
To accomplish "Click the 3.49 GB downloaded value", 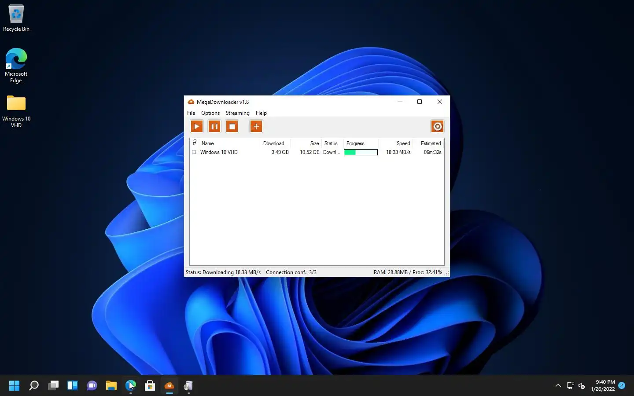I will coord(280,152).
